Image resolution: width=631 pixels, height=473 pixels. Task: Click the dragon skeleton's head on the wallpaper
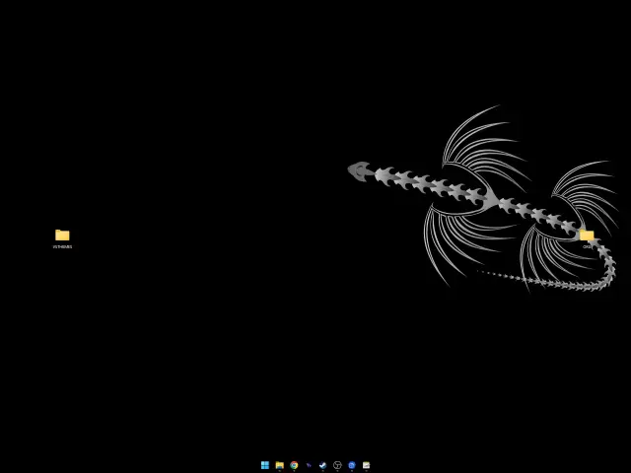(x=359, y=171)
